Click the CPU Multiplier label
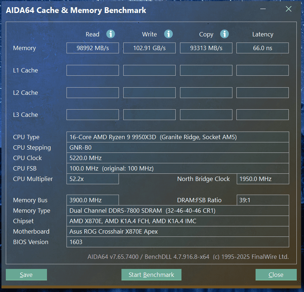Viewport: 304px width, 292px height. [x=33, y=179]
